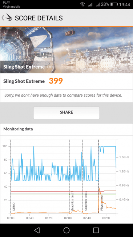Image resolution: width=133 pixels, height=237 pixels.
Task: Tap the not enough data comparison message
Action: pos(63,96)
